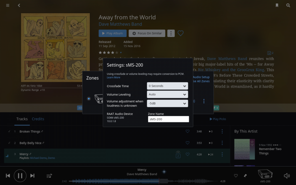Favorite the now-playing track in footer
The width and height of the screenshot is (296, 185).
click(236, 175)
